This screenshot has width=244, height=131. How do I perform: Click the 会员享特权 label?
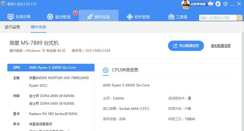click(198, 4)
